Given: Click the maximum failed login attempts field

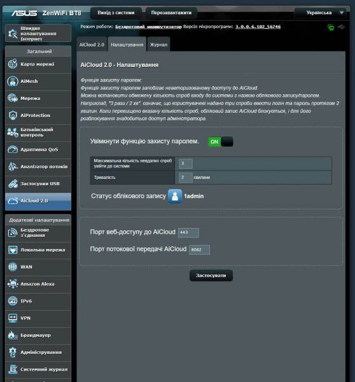Looking at the screenshot, I should point(186,163).
